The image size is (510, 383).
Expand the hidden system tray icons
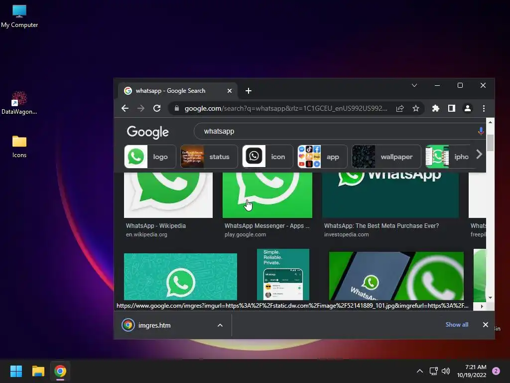tap(420, 371)
